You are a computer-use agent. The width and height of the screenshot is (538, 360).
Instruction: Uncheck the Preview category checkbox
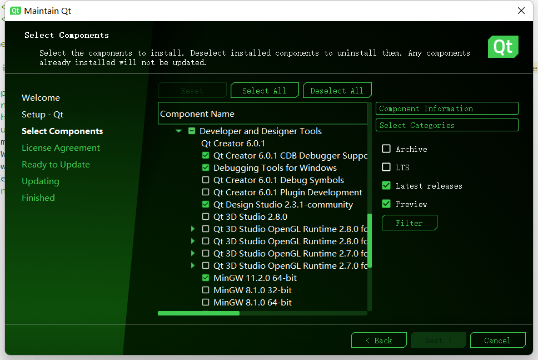386,204
